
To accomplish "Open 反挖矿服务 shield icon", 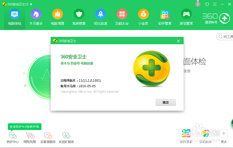I will pyautogui.click(x=66, y=138).
